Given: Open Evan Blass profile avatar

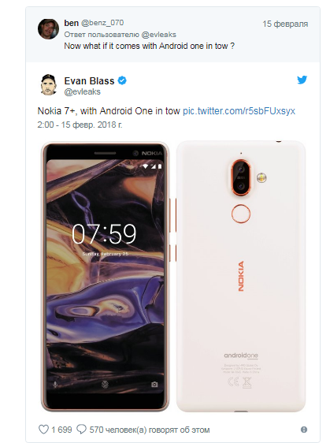Looking at the screenshot, I should coord(48,85).
